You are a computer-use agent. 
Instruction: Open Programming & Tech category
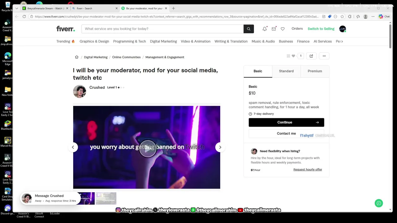pos(129,41)
